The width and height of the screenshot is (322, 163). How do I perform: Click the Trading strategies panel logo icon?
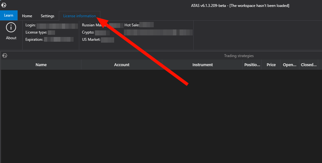(x=4, y=55)
